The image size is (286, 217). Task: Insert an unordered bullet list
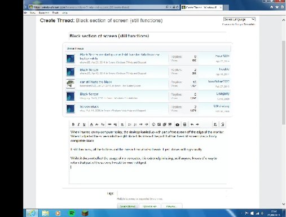[129, 124]
